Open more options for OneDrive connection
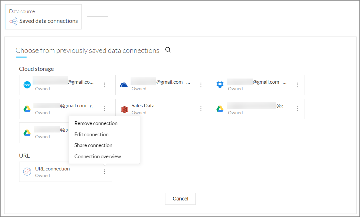The height and width of the screenshot is (217, 360). (x=201, y=85)
